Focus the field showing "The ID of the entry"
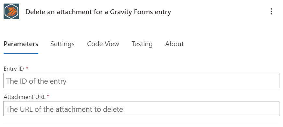The width and height of the screenshot is (283, 127). [141, 81]
